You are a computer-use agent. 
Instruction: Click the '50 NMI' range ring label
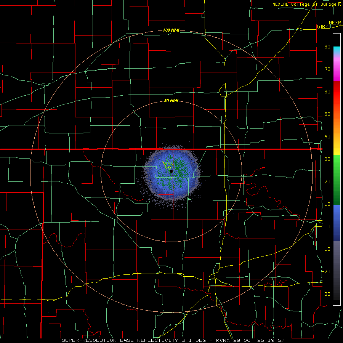[171, 101]
